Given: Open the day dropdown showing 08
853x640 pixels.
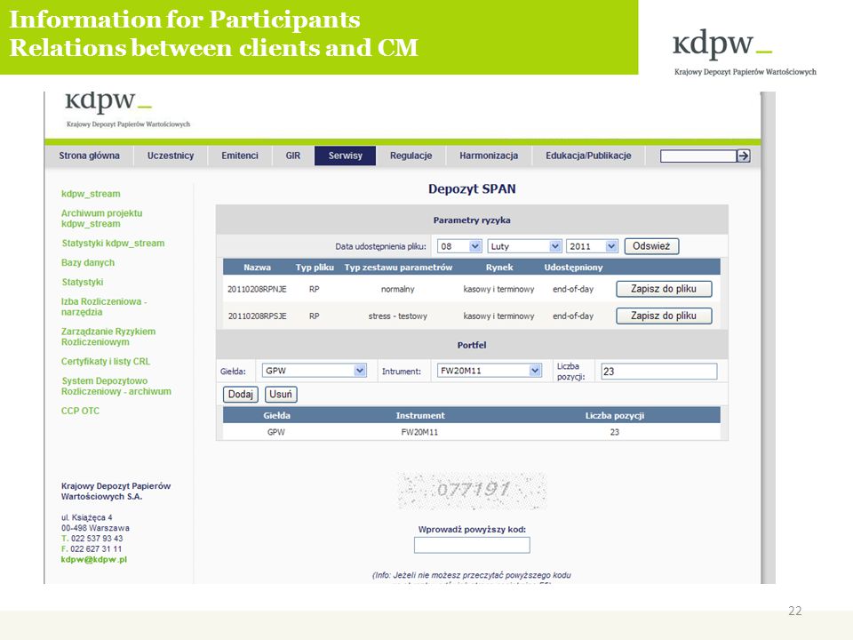Looking at the screenshot, I should point(459,246).
